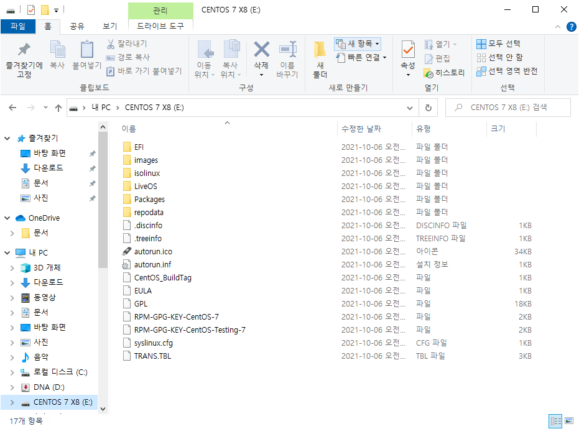Select the LiveOS folder

(146, 187)
